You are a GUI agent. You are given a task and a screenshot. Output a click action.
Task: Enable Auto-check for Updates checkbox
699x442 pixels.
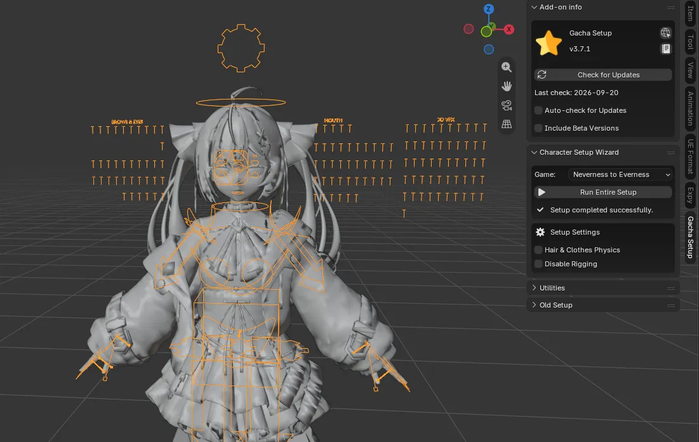click(x=538, y=110)
